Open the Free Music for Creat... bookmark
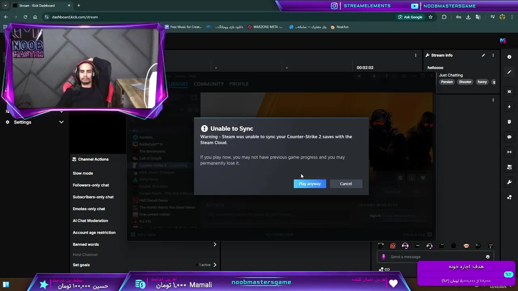This screenshot has height=291, width=518. click(x=183, y=27)
